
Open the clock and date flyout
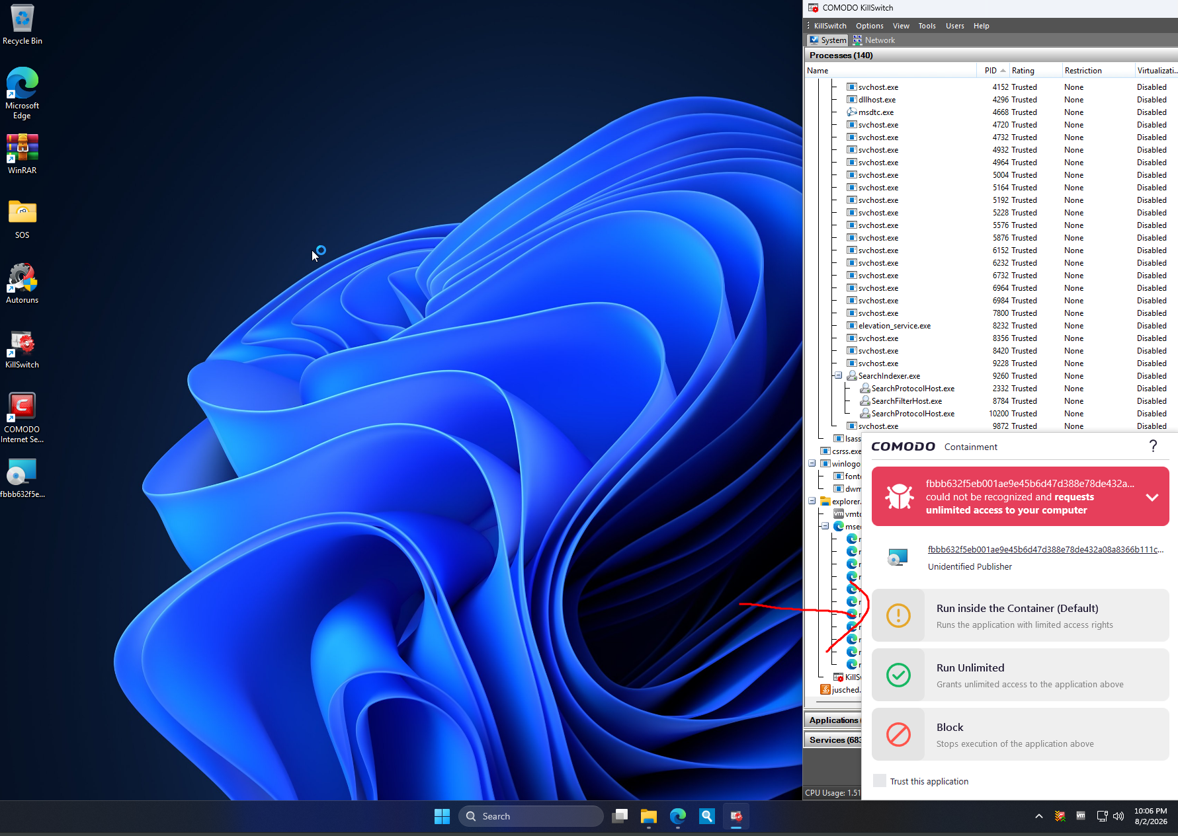point(1151,816)
